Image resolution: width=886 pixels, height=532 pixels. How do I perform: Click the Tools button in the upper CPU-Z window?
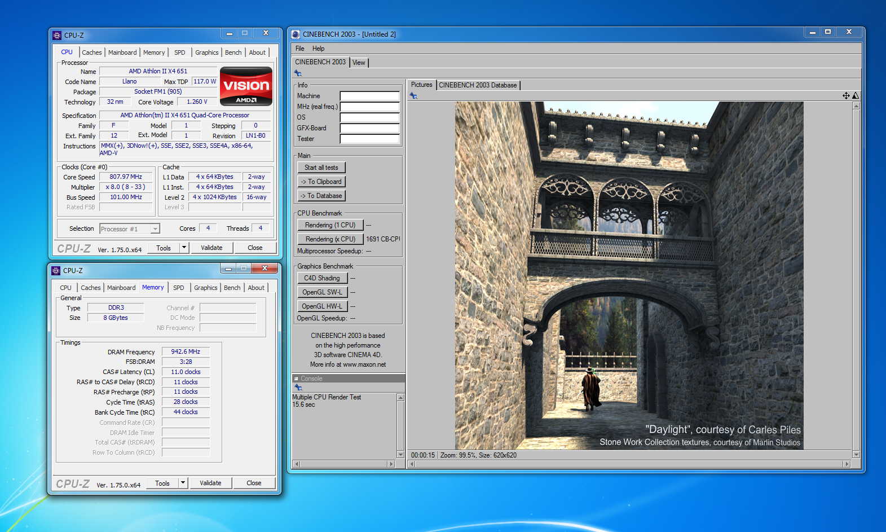point(164,248)
